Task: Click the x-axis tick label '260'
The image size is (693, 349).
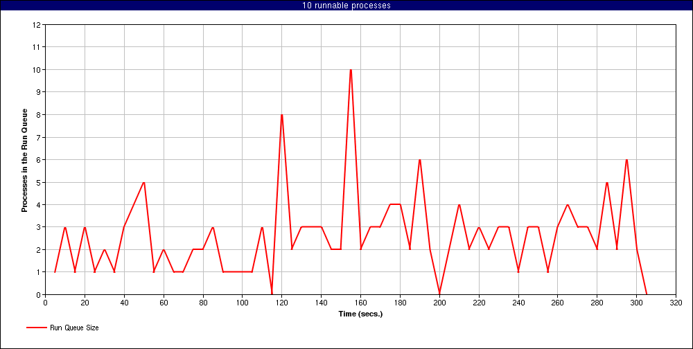Action: click(x=558, y=303)
